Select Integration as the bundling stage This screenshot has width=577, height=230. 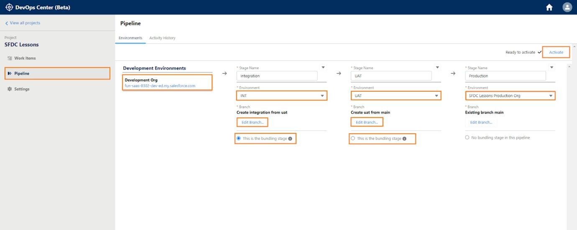tap(239, 138)
